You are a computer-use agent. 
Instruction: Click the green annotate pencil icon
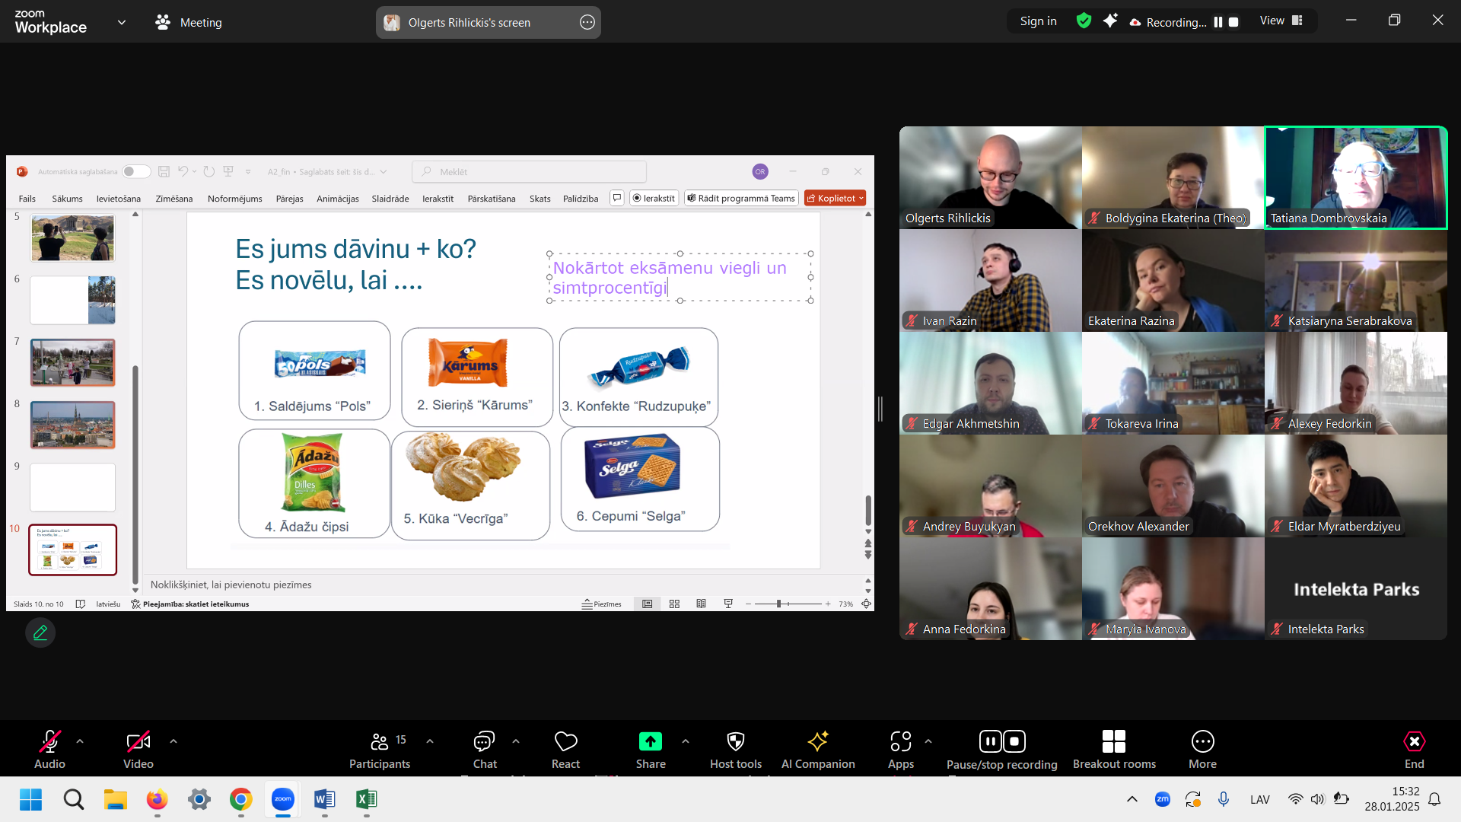pos(40,632)
